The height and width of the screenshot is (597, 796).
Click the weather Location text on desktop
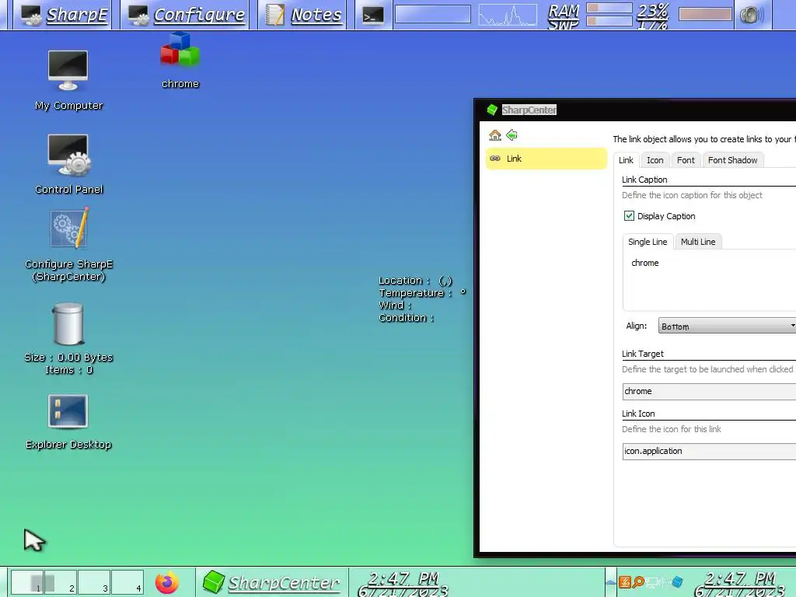(415, 281)
